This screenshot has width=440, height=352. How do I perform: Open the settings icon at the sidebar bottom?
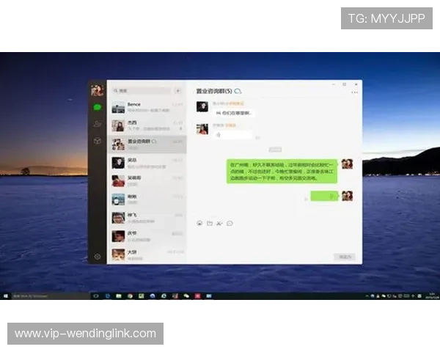(x=97, y=257)
